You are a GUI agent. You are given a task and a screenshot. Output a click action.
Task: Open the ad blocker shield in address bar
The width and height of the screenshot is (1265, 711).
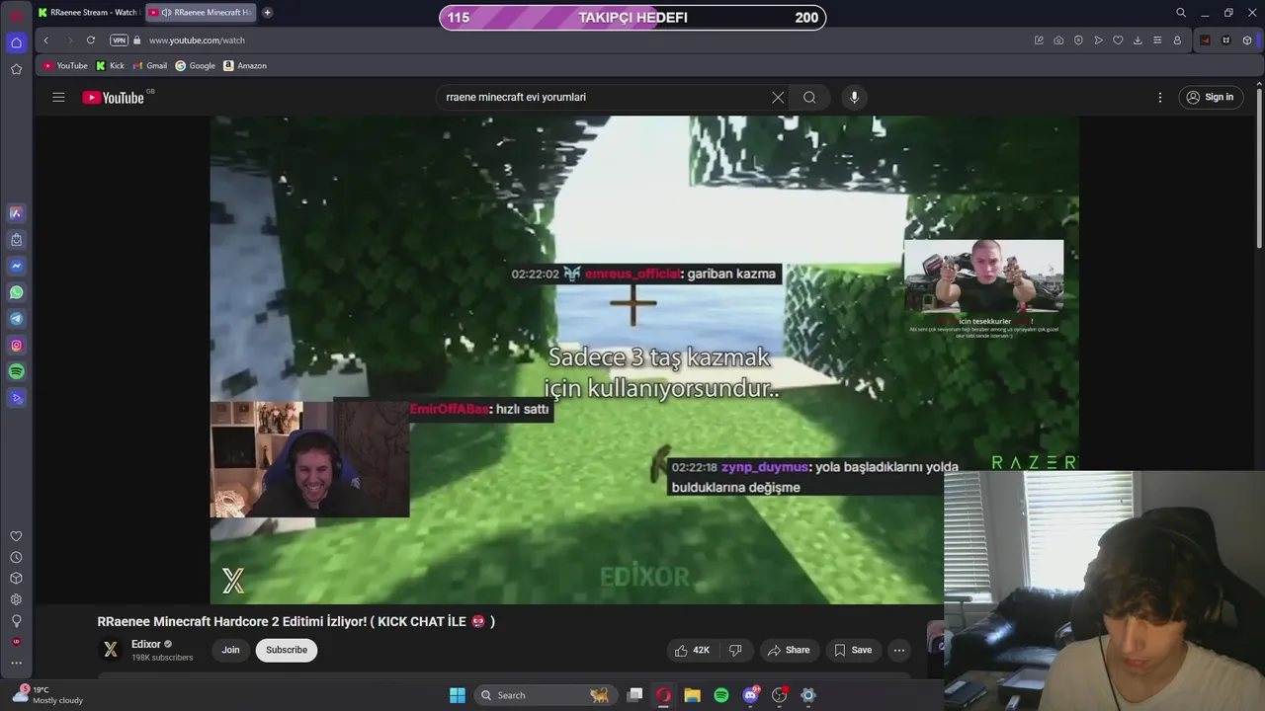coord(1078,40)
